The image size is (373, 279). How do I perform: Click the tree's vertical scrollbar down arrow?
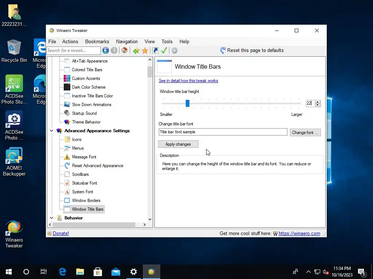(150, 219)
